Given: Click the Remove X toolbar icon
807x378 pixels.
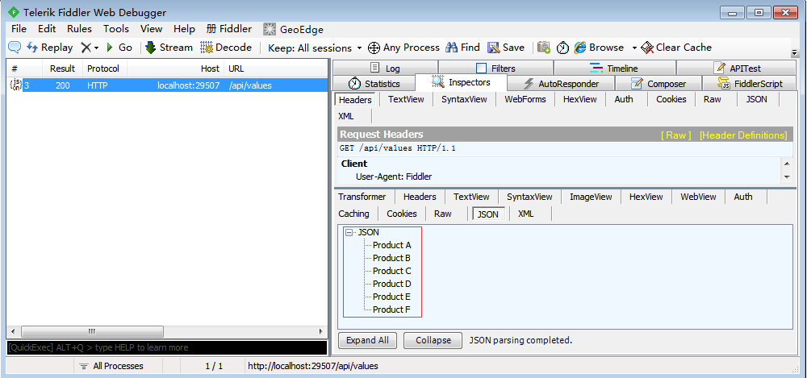Looking at the screenshot, I should point(86,48).
